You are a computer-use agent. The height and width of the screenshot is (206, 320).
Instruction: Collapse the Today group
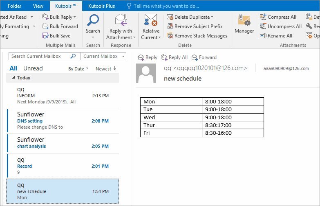click(13, 78)
